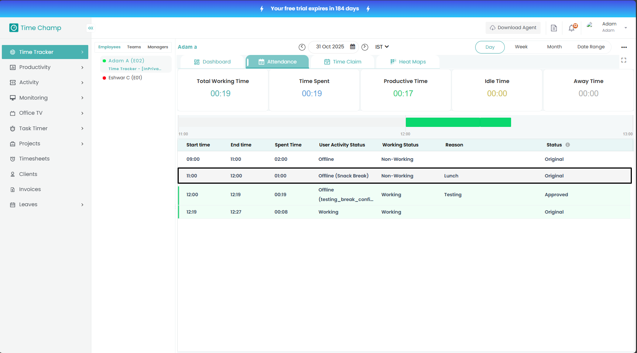
Task: Click the Download Agent button
Action: pyautogui.click(x=513, y=28)
